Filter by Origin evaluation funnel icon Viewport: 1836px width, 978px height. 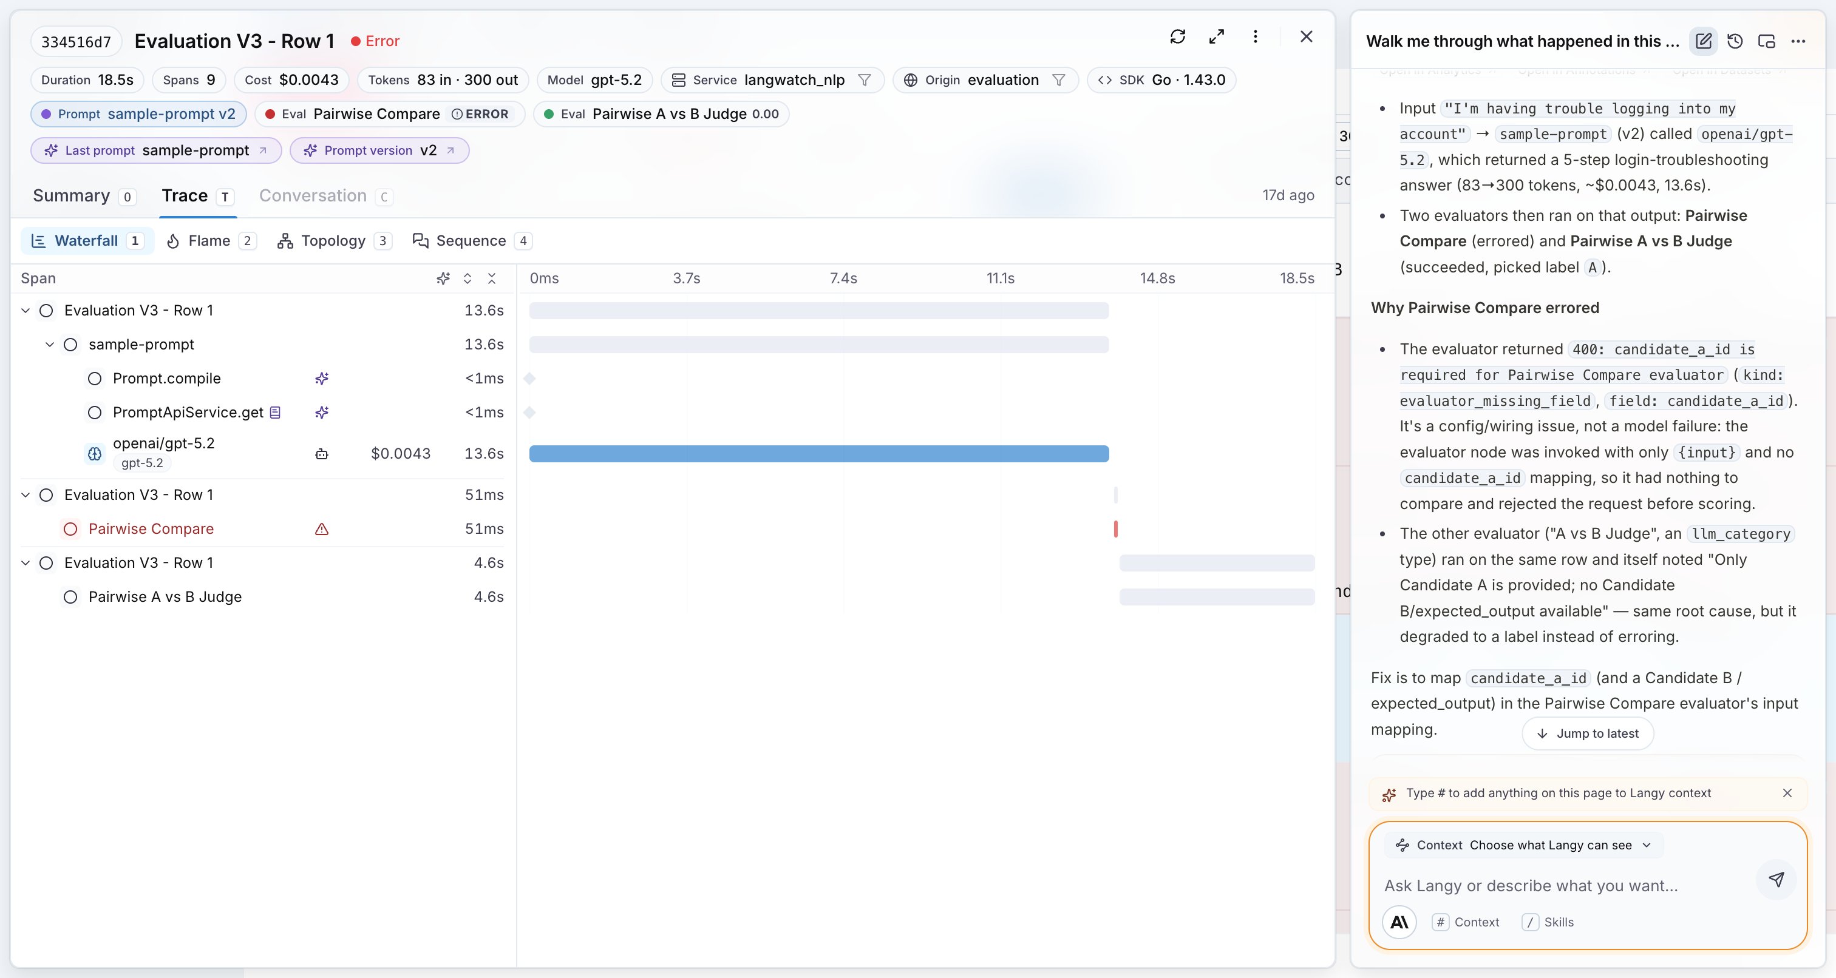[x=1058, y=79]
